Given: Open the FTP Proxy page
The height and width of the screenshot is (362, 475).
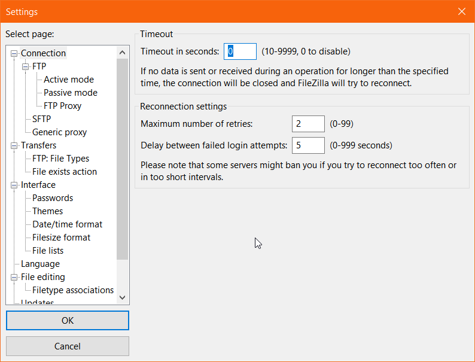Looking at the screenshot, I should [62, 106].
